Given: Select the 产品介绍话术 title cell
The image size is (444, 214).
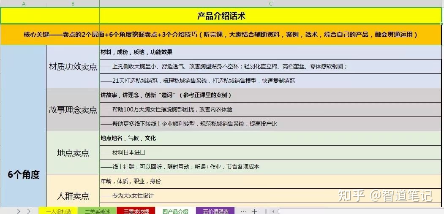Looking at the screenshot, I should click(x=221, y=16).
